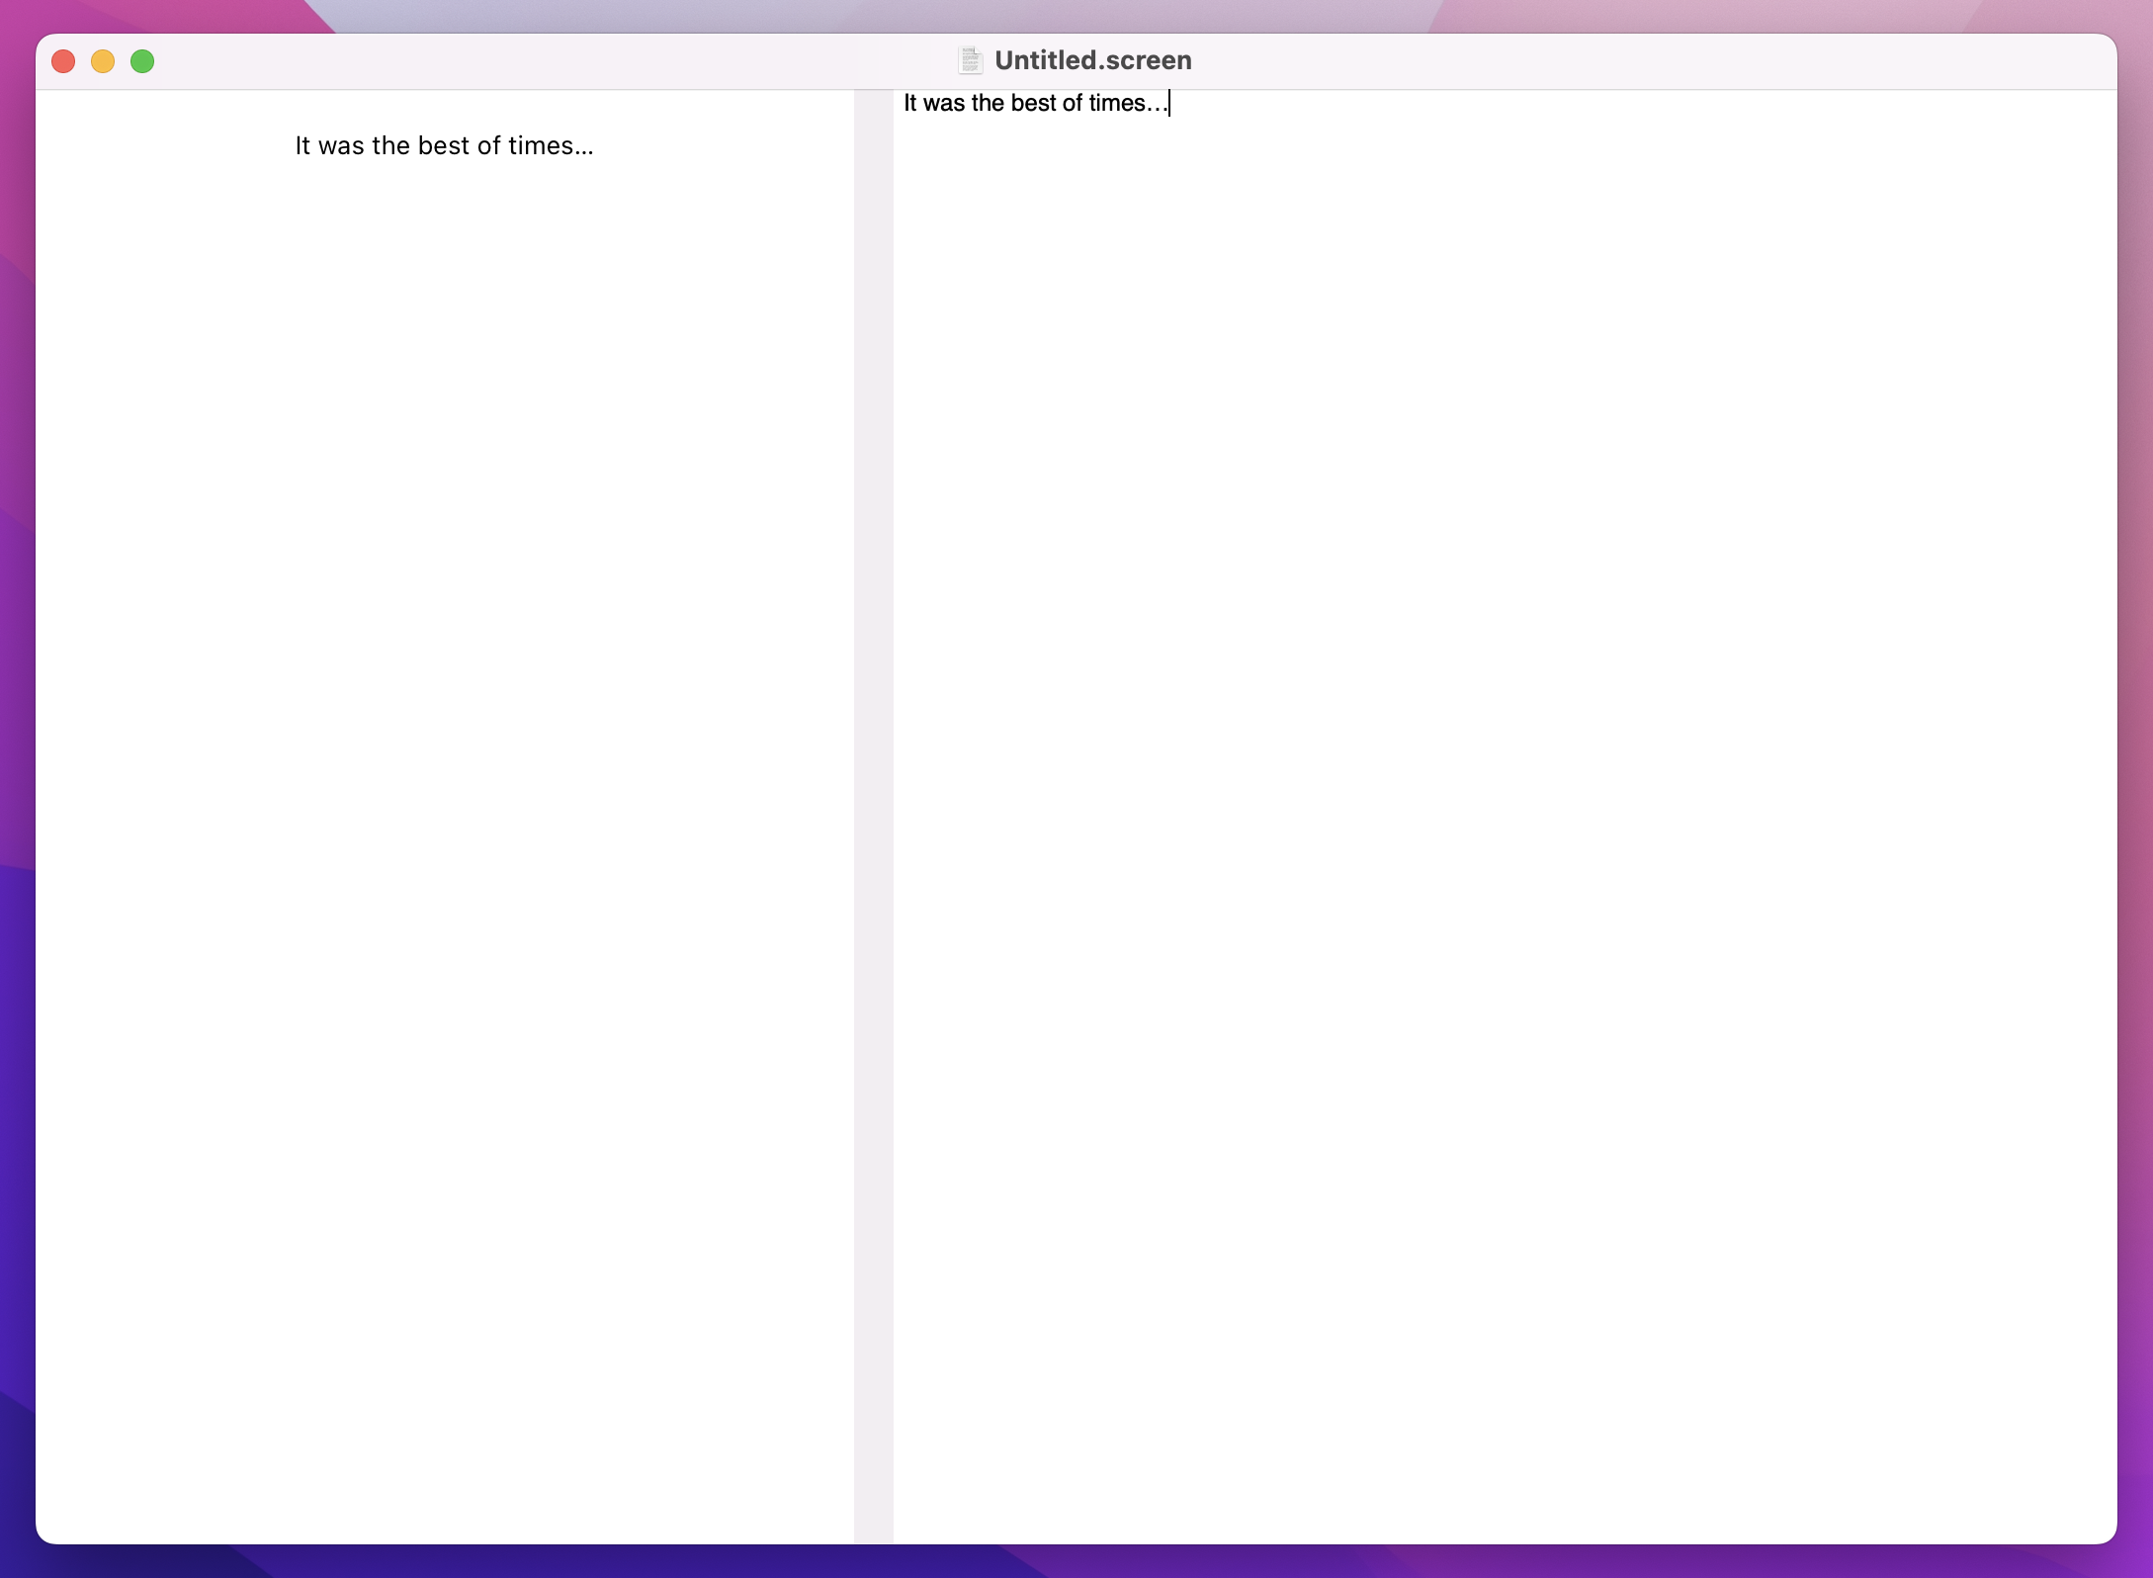Click Untitled.screen title for rename popover
The image size is (2153, 1578).
coord(1092,60)
